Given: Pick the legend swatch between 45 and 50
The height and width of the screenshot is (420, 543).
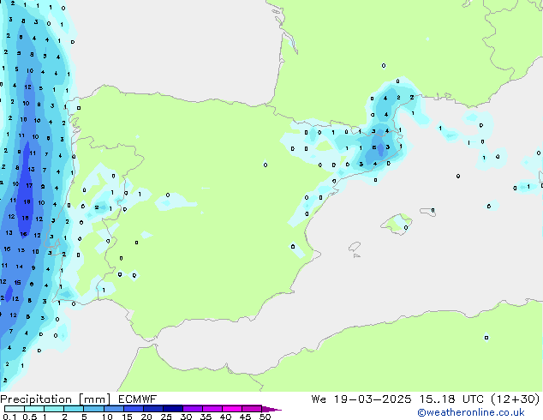Looking at the screenshot, I should click(x=252, y=409).
